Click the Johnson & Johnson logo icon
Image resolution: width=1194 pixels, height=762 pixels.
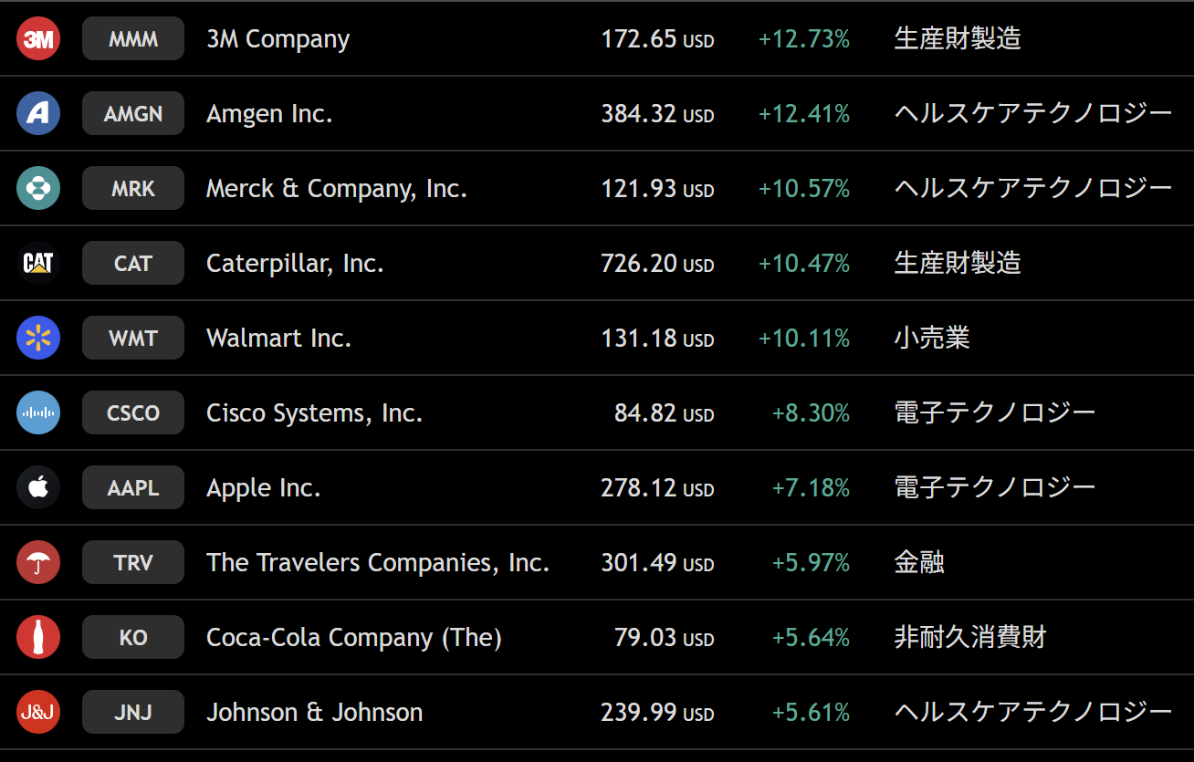[x=38, y=713]
